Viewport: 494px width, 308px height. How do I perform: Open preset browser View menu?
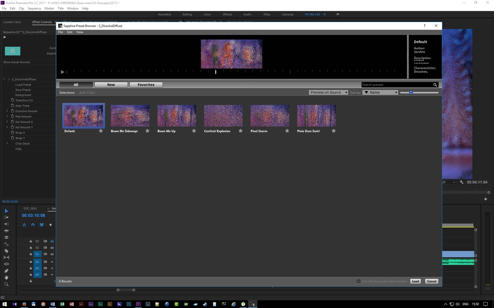click(80, 32)
